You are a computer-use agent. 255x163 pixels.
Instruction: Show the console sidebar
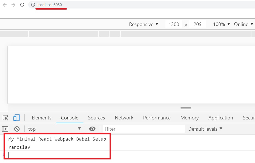5,129
